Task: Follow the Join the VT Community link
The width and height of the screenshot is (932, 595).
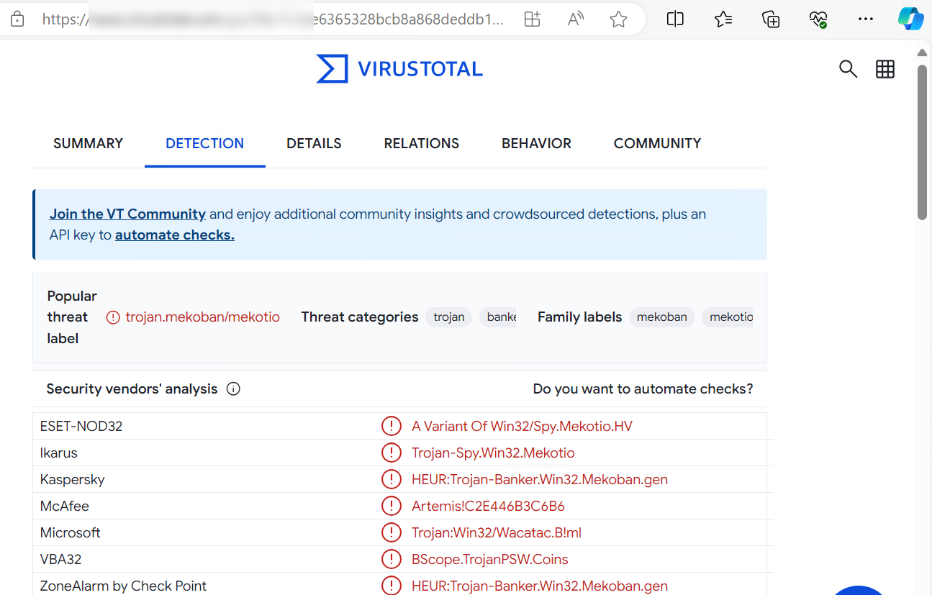Action: pos(127,214)
